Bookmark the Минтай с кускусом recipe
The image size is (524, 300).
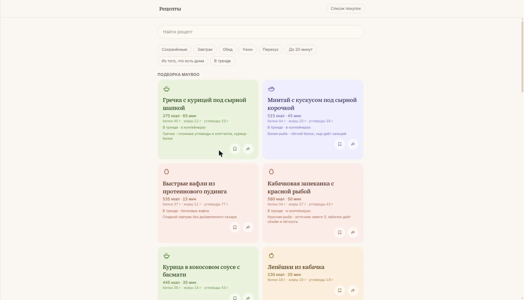coord(339,144)
